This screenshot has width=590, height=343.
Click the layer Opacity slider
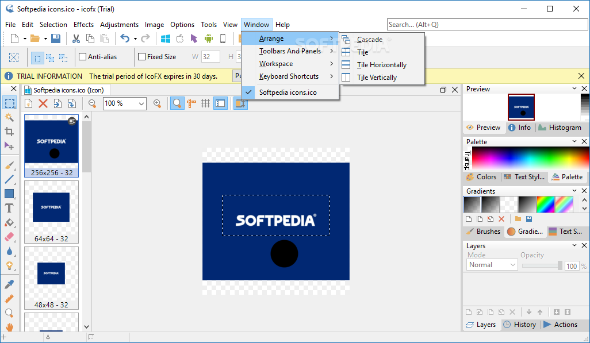(x=542, y=265)
